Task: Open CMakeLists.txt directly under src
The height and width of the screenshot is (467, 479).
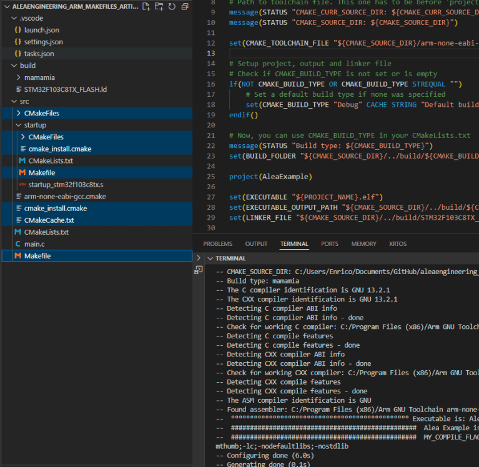Action: click(x=97, y=232)
